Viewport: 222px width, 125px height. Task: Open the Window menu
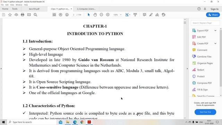pos(19,5)
